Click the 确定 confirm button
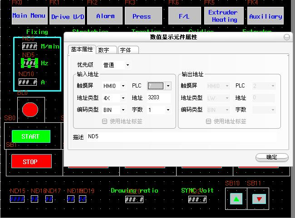This screenshot has height=218, width=295. [x=272, y=157]
